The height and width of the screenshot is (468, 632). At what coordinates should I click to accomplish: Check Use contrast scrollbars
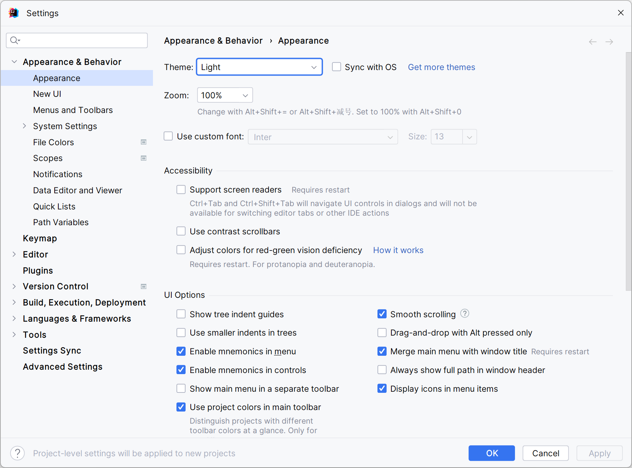click(181, 231)
